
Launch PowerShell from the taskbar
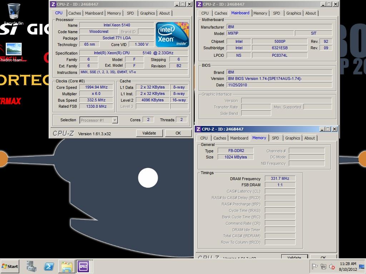(x=49, y=266)
